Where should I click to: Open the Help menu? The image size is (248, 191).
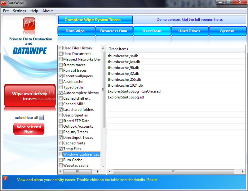pyautogui.click(x=34, y=11)
